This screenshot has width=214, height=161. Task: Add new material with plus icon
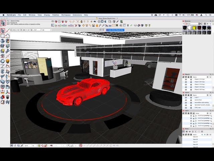point(208,24)
